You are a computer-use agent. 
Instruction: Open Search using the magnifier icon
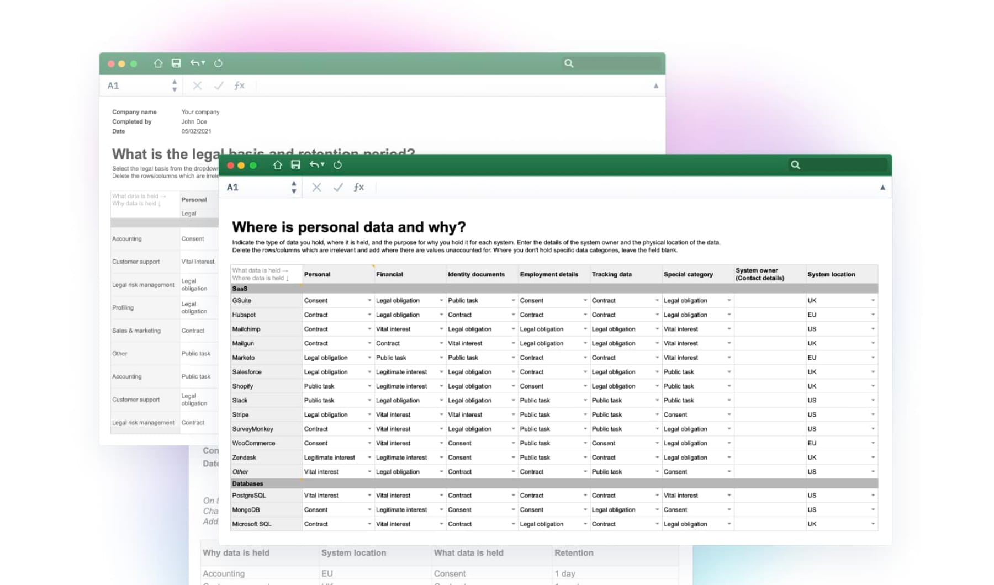pos(796,164)
